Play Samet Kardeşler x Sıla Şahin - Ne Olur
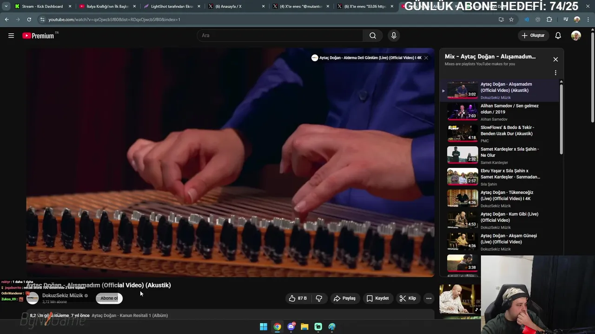This screenshot has width=595, height=334. pos(500,155)
